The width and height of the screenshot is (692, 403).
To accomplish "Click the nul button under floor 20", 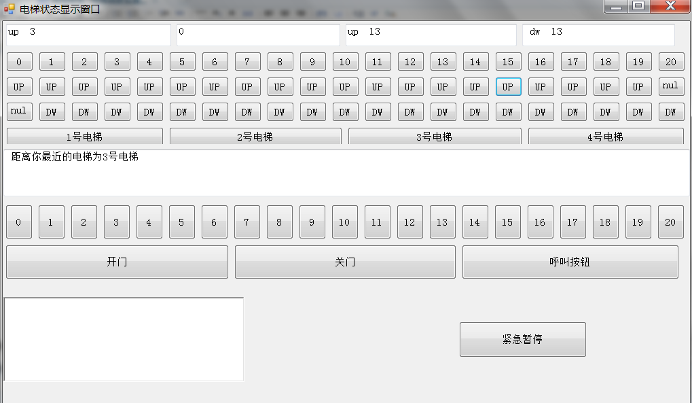I will point(671,86).
